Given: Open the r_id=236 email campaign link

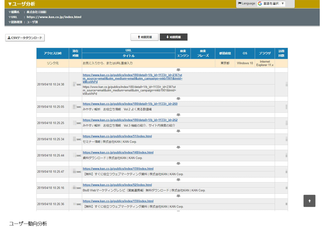Looking at the screenshot, I should click(132, 78).
